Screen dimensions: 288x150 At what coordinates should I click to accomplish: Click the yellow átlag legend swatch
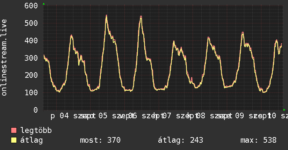click(14, 140)
